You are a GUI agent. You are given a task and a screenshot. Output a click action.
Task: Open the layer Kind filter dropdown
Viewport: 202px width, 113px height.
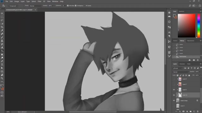pyautogui.click(x=178, y=68)
